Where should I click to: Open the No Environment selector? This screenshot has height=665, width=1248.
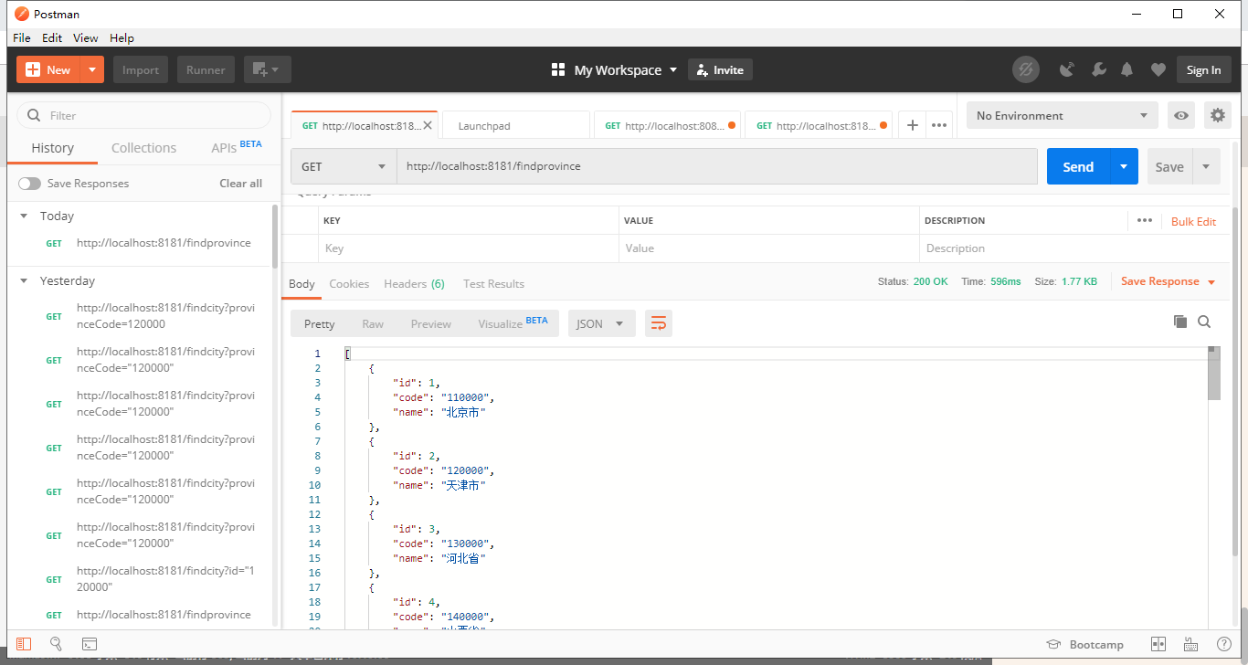pos(1062,116)
